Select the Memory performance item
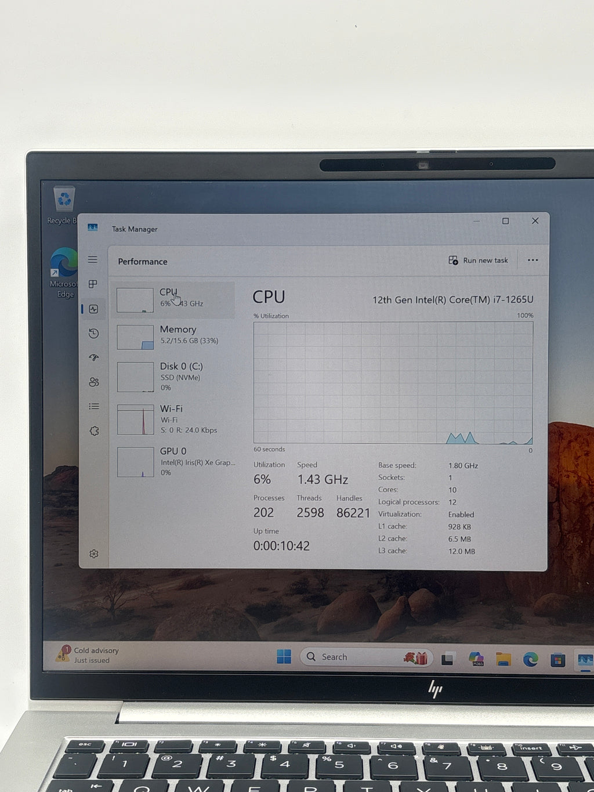Screen dimensions: 594x792 [173, 337]
